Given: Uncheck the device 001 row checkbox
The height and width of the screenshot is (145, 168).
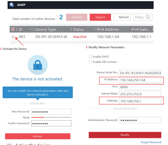Looking at the screenshot, I should point(13,37).
